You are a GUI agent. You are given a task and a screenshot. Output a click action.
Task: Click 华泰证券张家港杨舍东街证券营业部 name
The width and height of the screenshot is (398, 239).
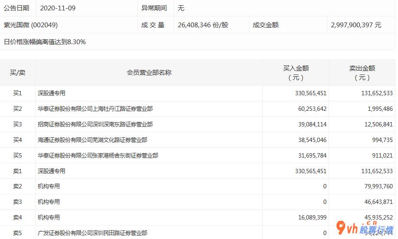tap(98, 155)
